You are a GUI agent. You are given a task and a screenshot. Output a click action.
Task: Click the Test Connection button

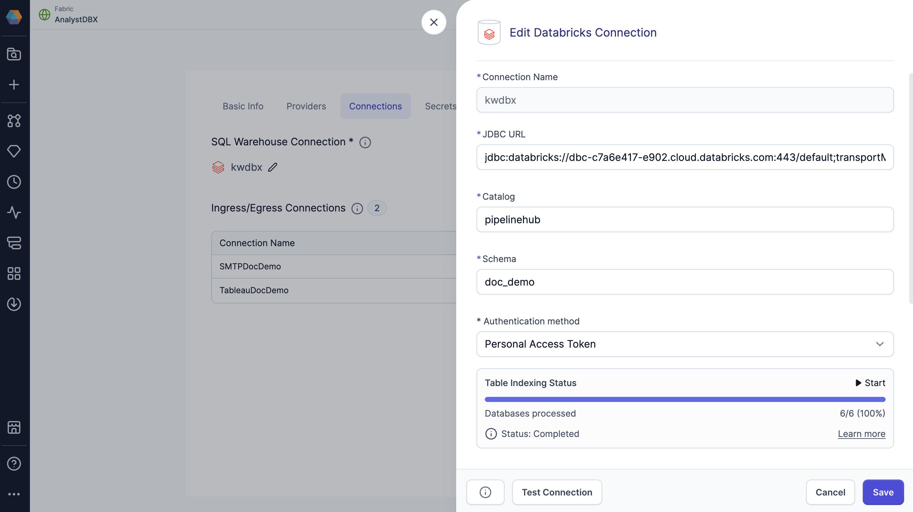pos(557,492)
